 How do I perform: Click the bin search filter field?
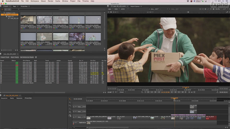click(83, 9)
